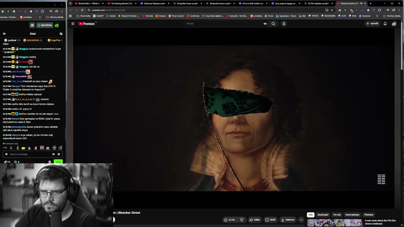This screenshot has width=404, height=227.
Task: Click the Uložit save button
Action: point(270,220)
